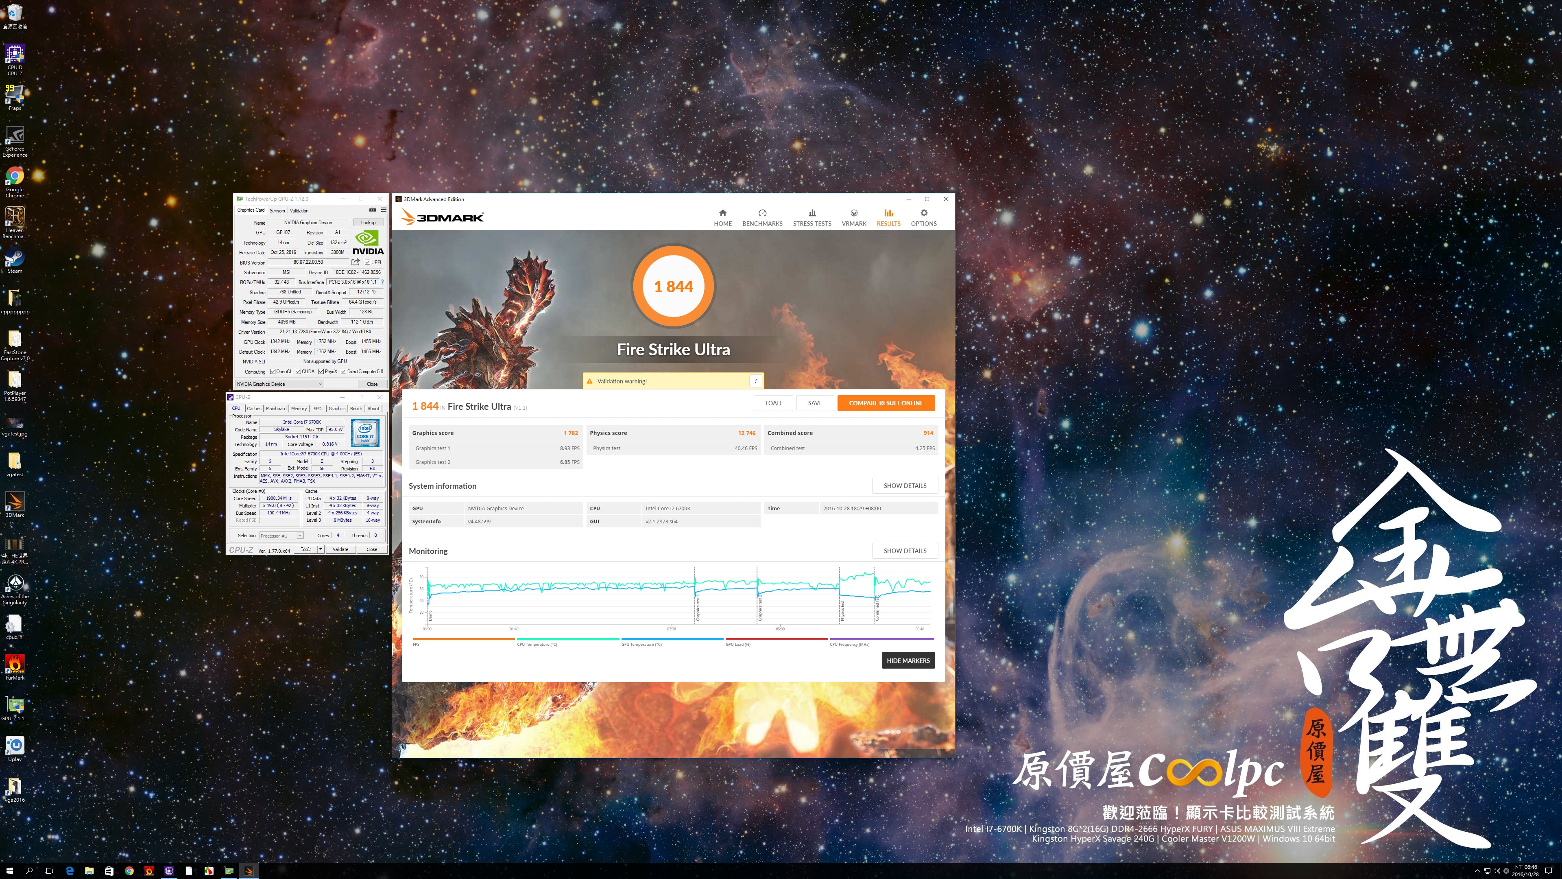The height and width of the screenshot is (879, 1562).
Task: Click the CPU Temperature legend color bar
Action: (x=567, y=639)
